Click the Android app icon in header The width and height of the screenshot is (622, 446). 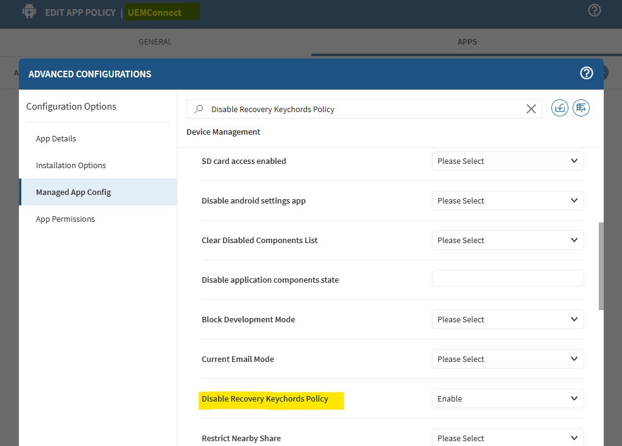tap(29, 12)
